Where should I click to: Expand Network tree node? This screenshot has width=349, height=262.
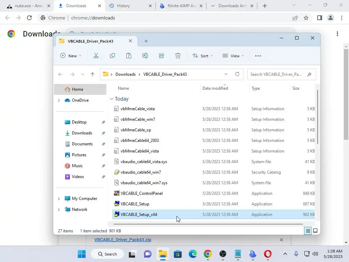click(59, 209)
